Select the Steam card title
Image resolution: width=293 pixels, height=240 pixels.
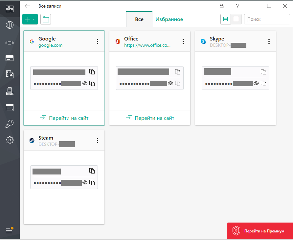pyautogui.click(x=46, y=138)
